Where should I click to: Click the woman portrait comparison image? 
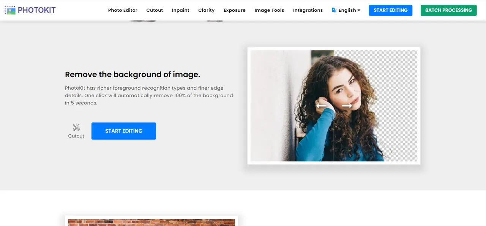click(x=334, y=106)
